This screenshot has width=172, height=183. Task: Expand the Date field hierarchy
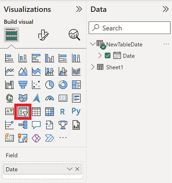(100, 56)
